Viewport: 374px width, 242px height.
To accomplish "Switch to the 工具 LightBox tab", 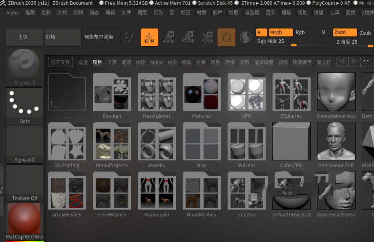I will [x=112, y=62].
